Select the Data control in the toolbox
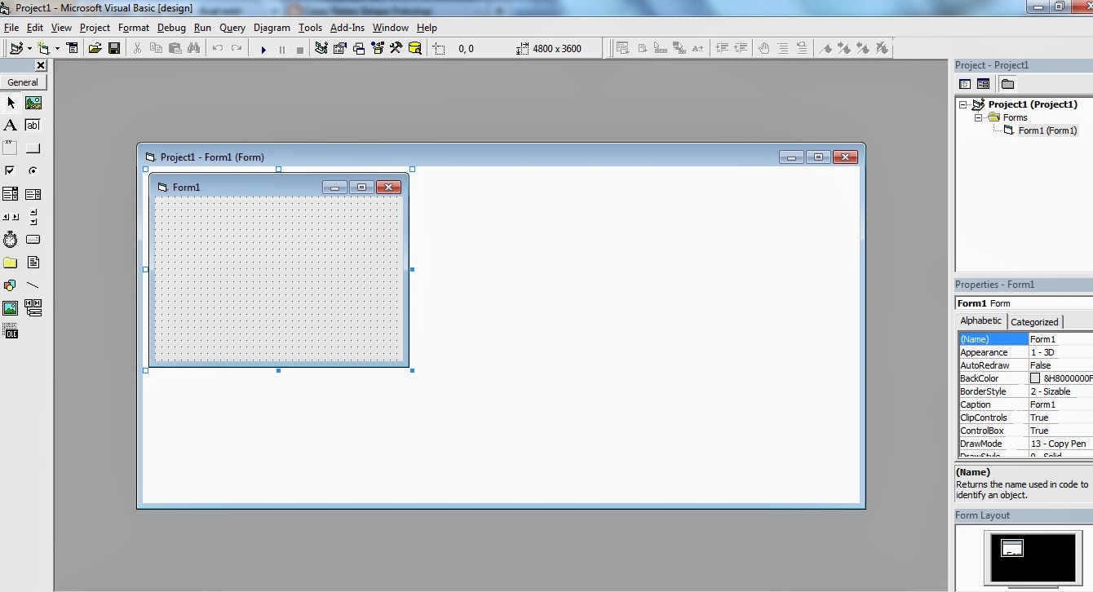Viewport: 1093px width, 592px height. pyautogui.click(x=33, y=308)
